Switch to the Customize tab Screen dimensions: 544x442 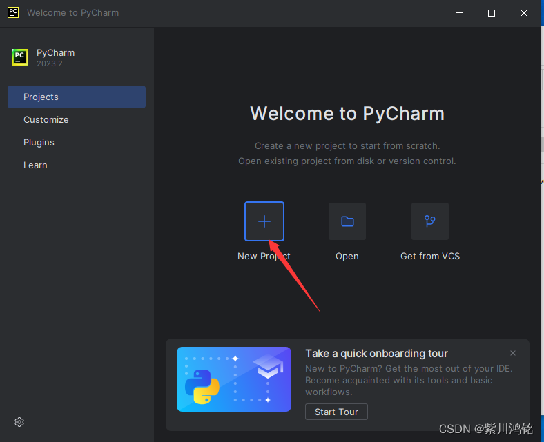(77, 119)
